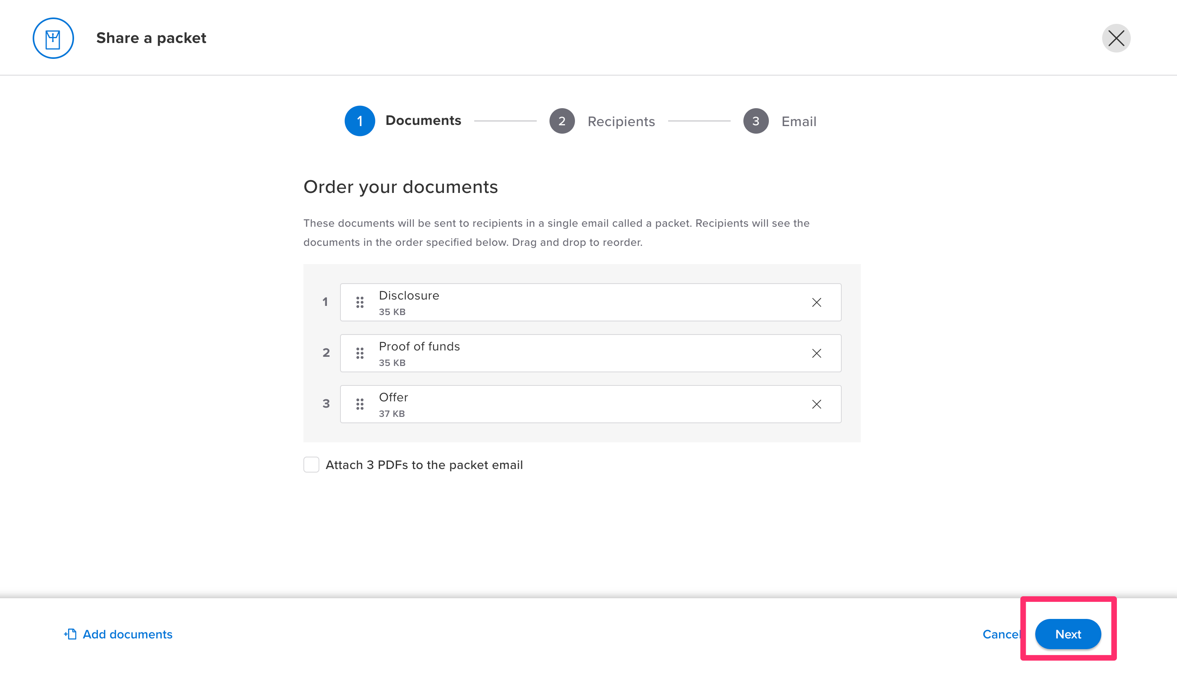
Task: Click the Attach 3 PDFs checkbox label
Action: click(x=424, y=465)
